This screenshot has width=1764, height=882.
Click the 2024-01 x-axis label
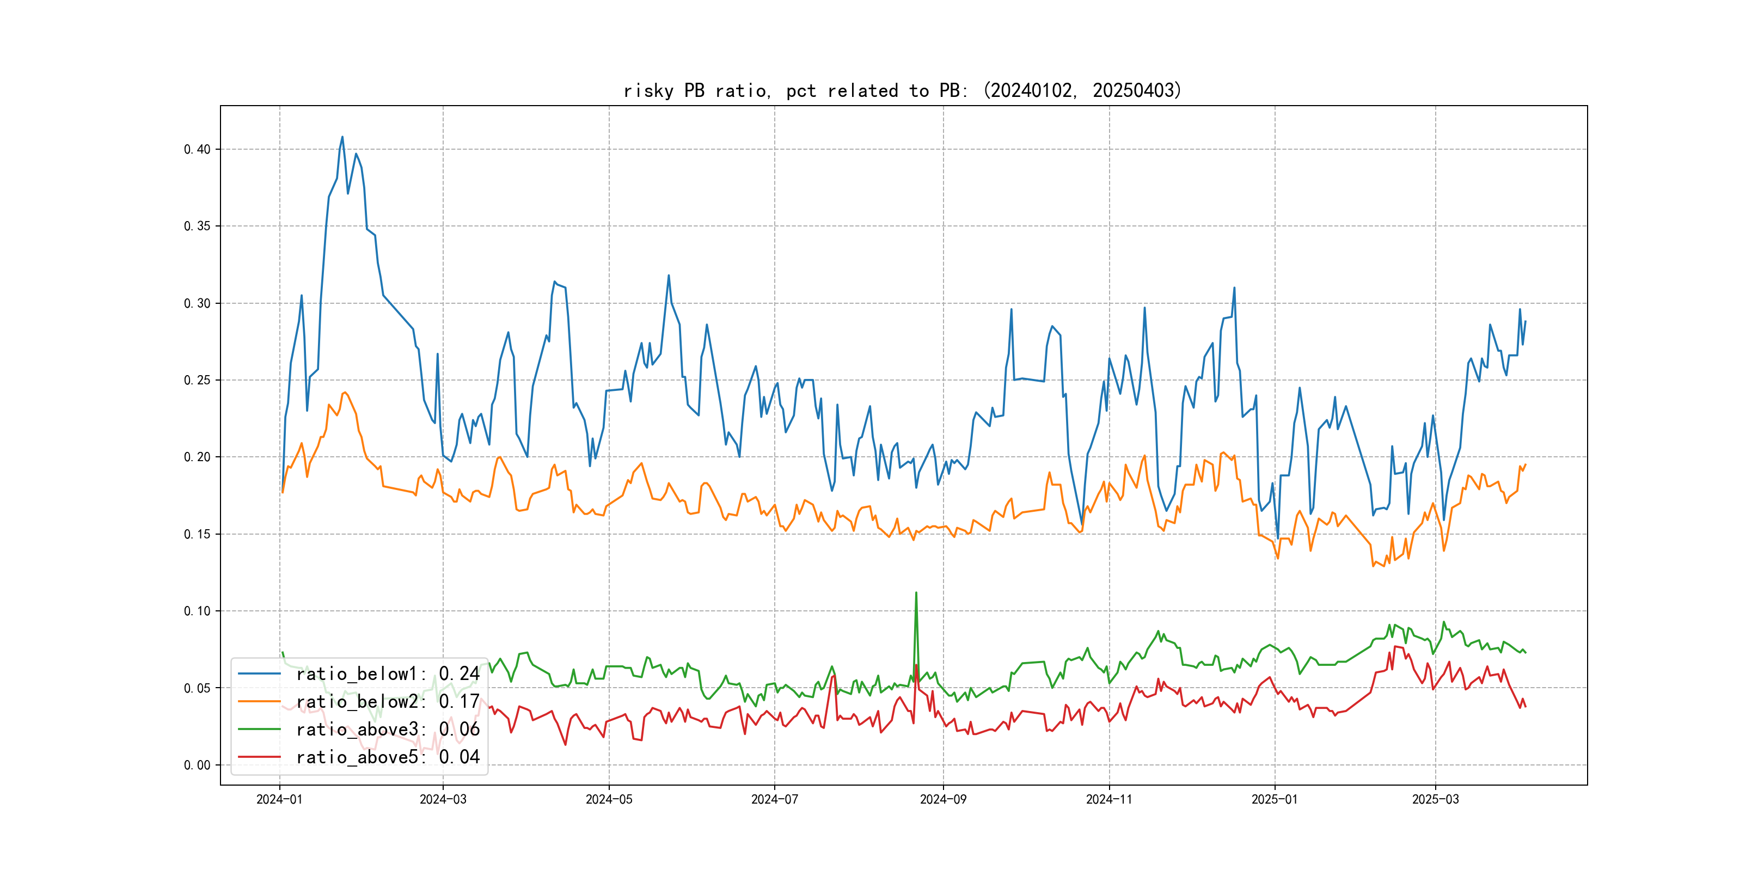tap(279, 799)
